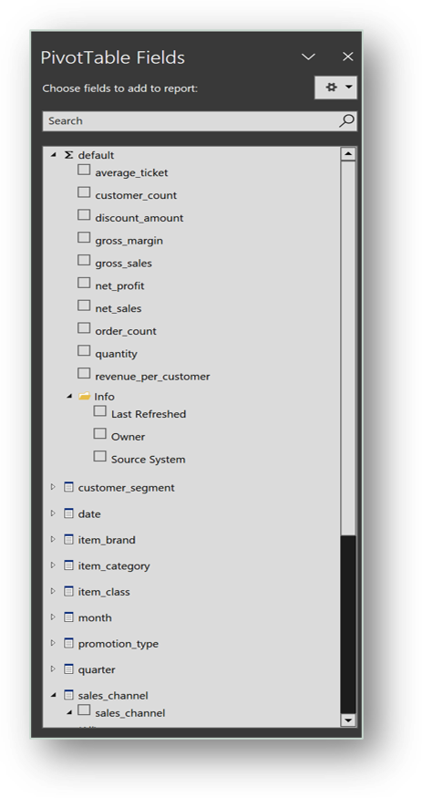Check the quantity field
This screenshot has height=798, width=422.
pyautogui.click(x=84, y=350)
